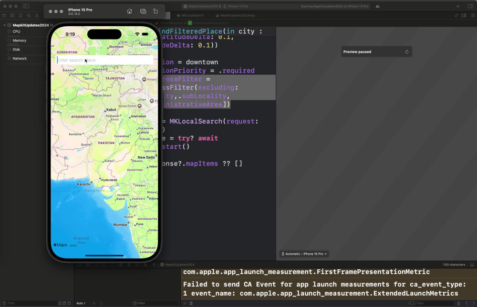Focus the Enter search place field

click(x=104, y=60)
